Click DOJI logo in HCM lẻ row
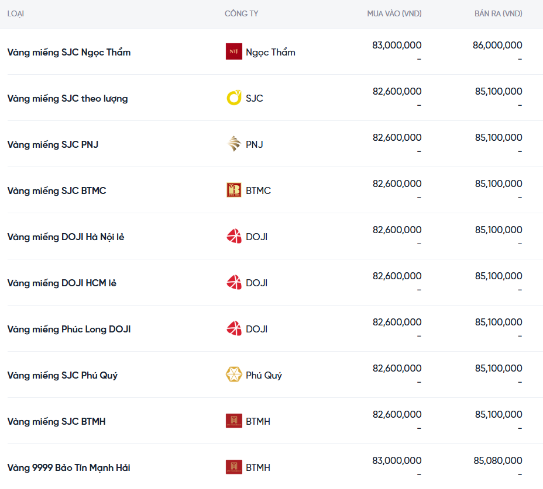543x489 pixels. pyautogui.click(x=233, y=283)
